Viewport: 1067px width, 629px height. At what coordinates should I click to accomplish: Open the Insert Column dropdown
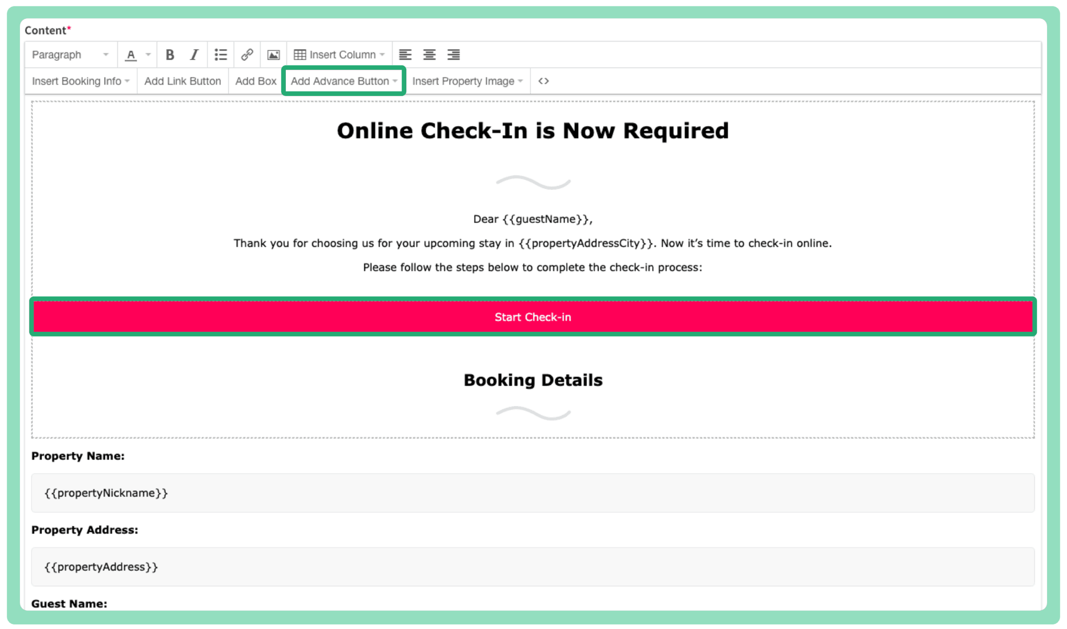[339, 55]
